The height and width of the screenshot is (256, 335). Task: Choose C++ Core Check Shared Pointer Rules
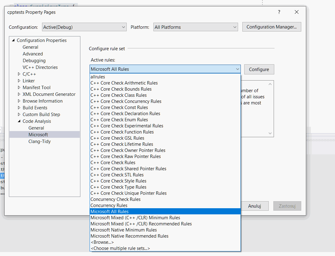tap(165, 169)
